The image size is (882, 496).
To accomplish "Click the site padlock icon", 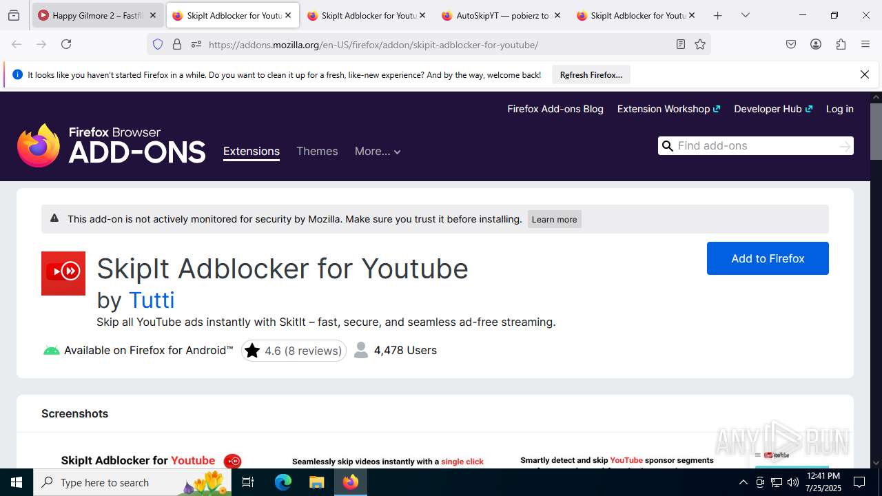I will [177, 44].
